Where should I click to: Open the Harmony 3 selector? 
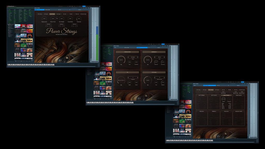point(75,24)
